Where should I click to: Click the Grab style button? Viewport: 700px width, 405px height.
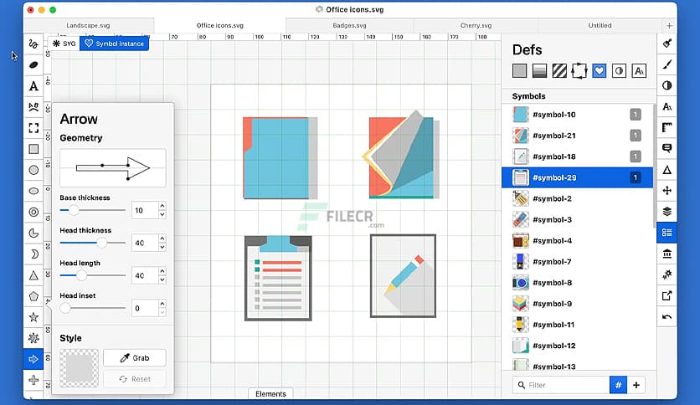134,357
